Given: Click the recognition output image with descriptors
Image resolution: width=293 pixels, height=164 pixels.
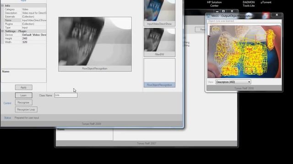Looking at the screenshot, I should click(x=244, y=51).
